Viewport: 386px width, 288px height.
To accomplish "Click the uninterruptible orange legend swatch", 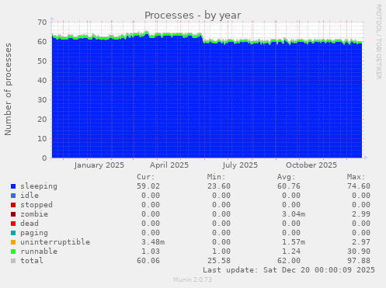I will [13, 242].
